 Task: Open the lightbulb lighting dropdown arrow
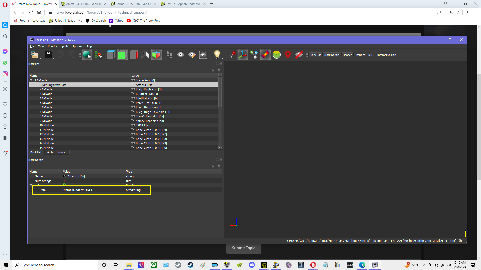(222, 58)
